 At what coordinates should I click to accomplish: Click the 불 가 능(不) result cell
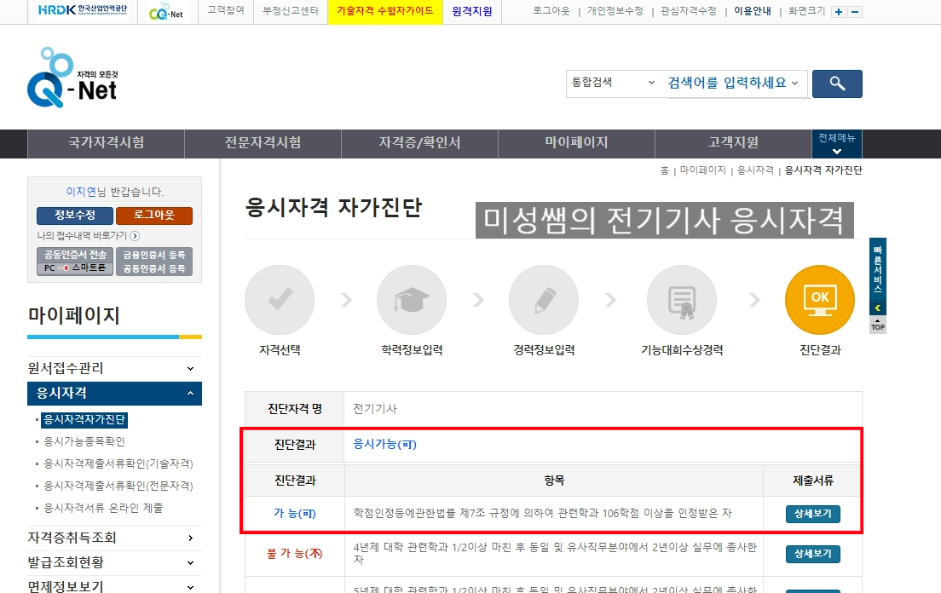coord(295,554)
